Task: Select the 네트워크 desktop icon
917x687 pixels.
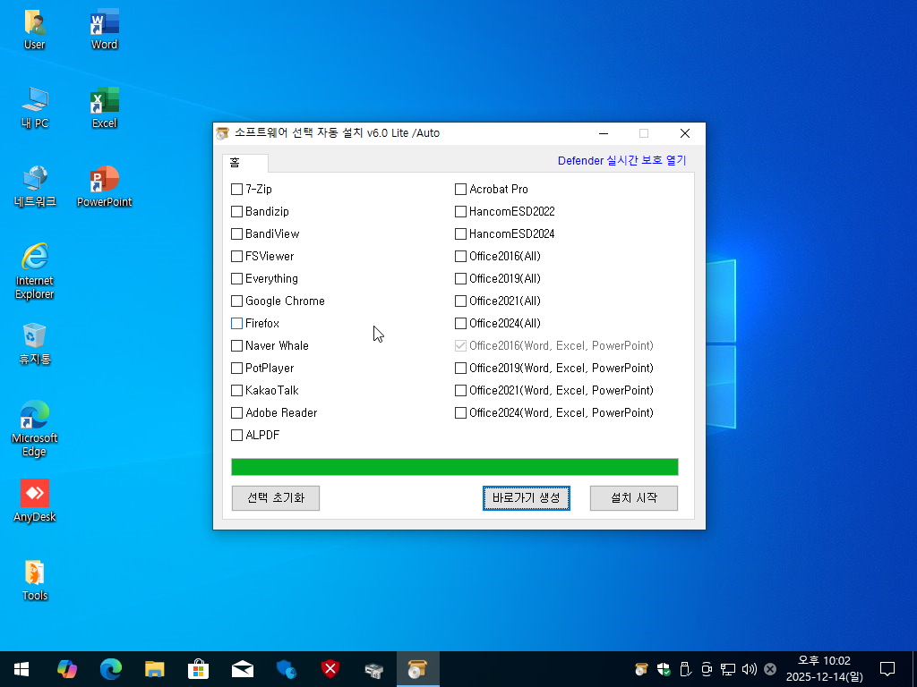Action: pyautogui.click(x=35, y=187)
